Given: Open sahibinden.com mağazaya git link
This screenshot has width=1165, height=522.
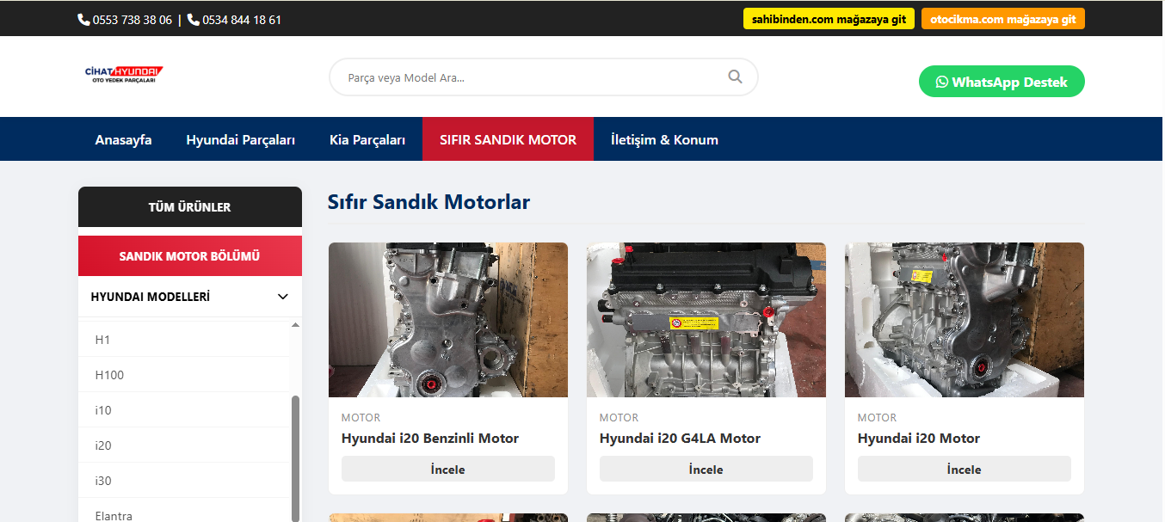Looking at the screenshot, I should pyautogui.click(x=828, y=17).
